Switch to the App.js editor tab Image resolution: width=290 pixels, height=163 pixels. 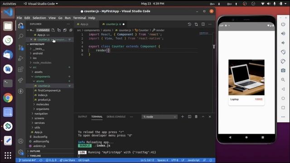point(84,24)
